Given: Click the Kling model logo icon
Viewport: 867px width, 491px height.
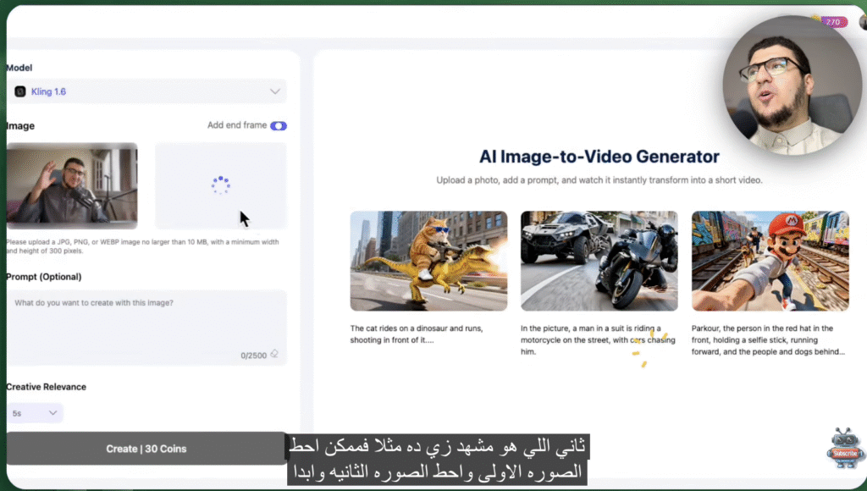Looking at the screenshot, I should [20, 91].
